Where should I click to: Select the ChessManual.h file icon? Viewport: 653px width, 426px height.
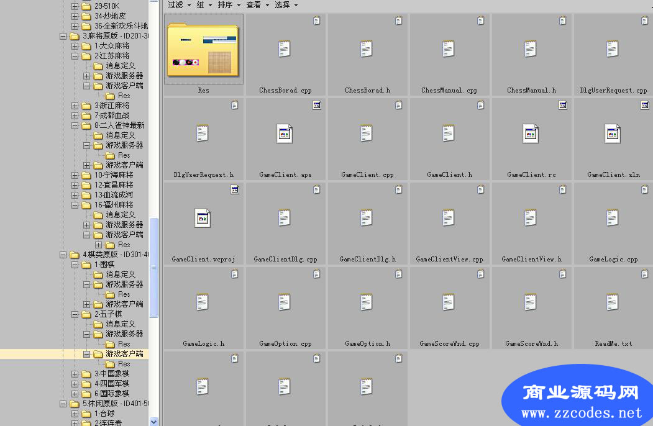530,48
